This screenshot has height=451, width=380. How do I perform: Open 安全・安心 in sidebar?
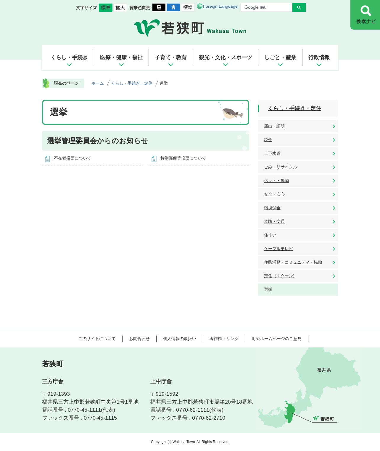(298, 194)
